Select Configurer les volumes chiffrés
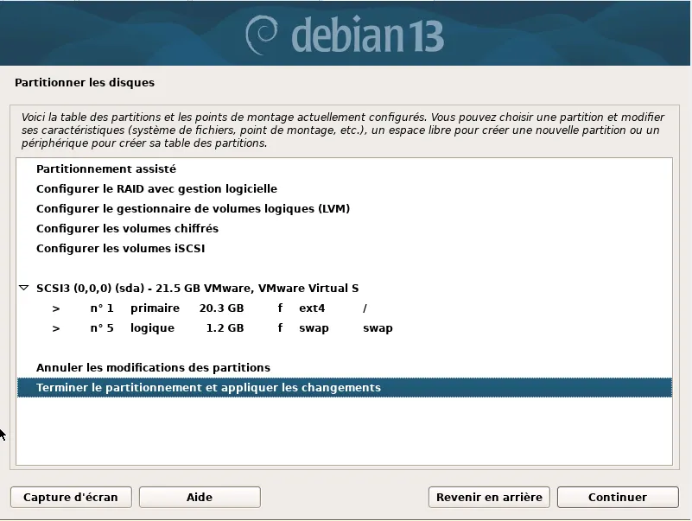 127,229
